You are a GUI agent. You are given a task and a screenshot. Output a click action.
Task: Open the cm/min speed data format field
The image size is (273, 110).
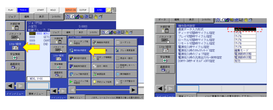[245, 29]
